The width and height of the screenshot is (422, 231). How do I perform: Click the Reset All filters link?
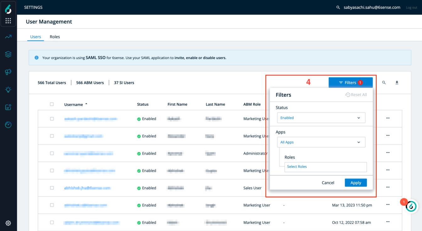[356, 95]
